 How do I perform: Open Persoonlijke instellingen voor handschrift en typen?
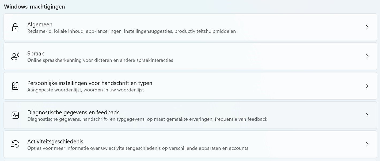click(90, 83)
